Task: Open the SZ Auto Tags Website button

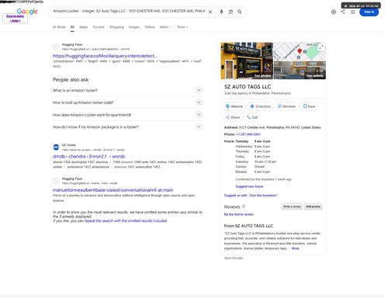Action: [x=234, y=106]
